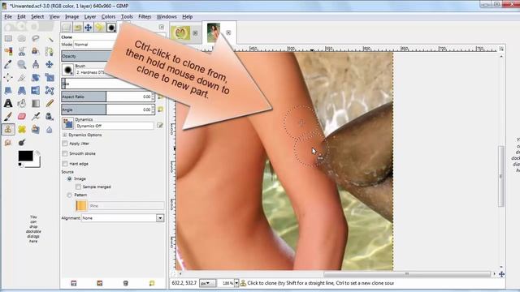Select the Free Select lasso tool
Image resolution: width=520 pixels, height=292 pixels.
tap(36, 39)
